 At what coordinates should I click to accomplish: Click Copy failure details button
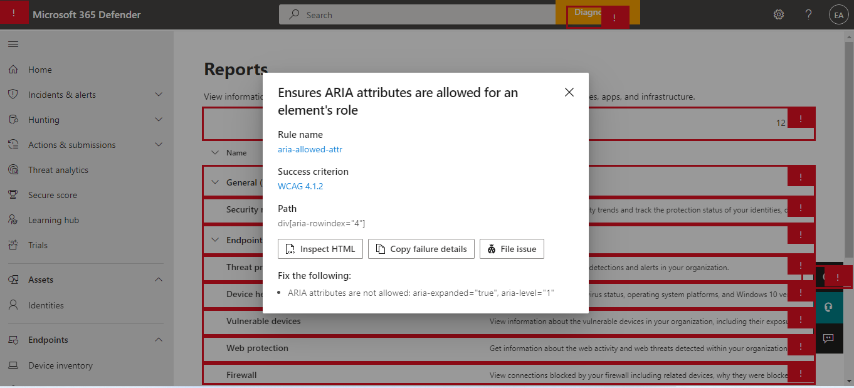coord(421,249)
